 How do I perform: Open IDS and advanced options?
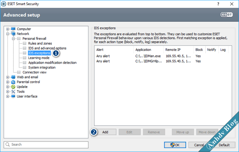47,48
